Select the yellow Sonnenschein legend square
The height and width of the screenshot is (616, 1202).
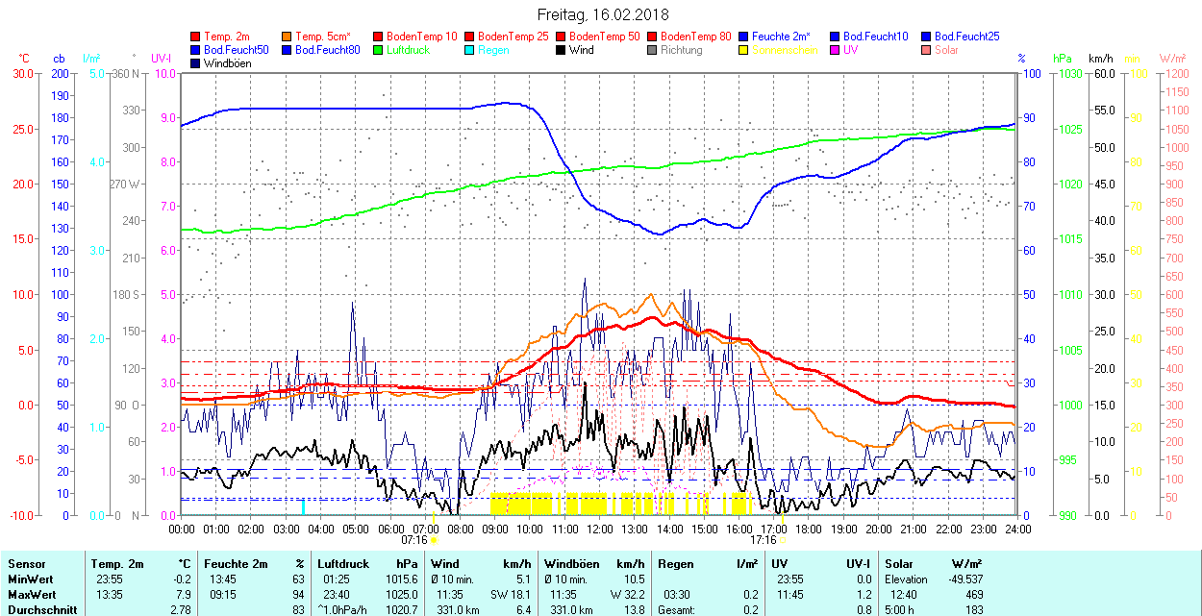tap(744, 50)
